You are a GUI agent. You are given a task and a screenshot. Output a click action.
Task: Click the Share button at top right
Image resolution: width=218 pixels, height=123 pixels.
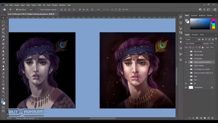[215, 10]
